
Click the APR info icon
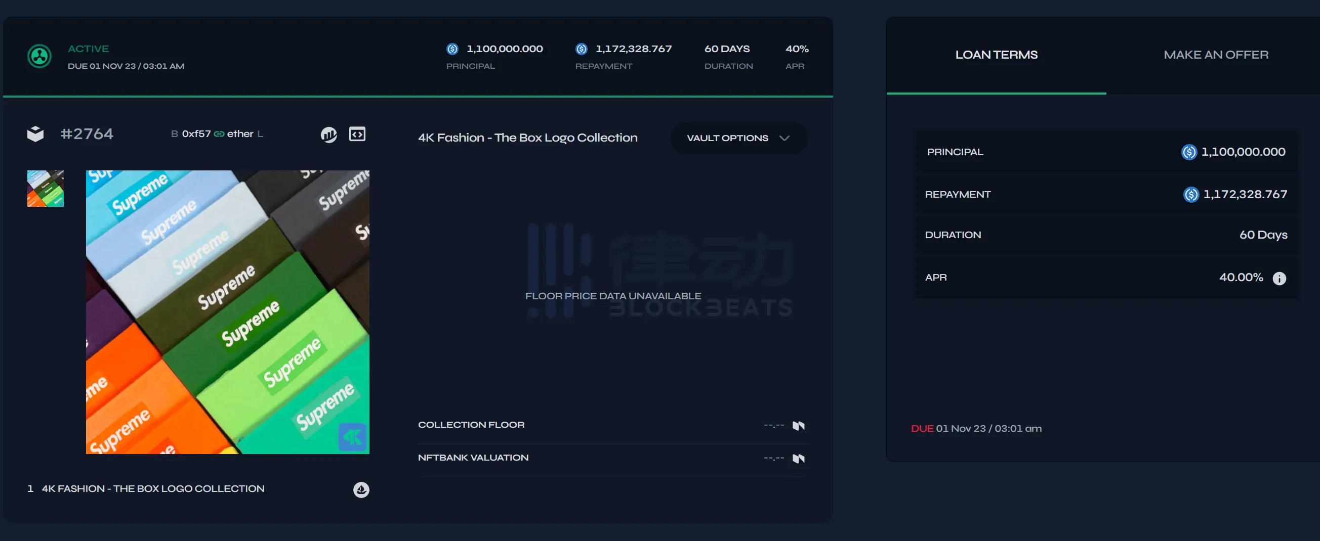[1279, 279]
